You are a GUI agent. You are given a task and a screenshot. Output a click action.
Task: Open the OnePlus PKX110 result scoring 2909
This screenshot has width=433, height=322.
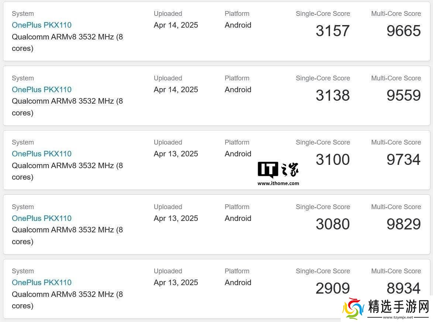42,283
